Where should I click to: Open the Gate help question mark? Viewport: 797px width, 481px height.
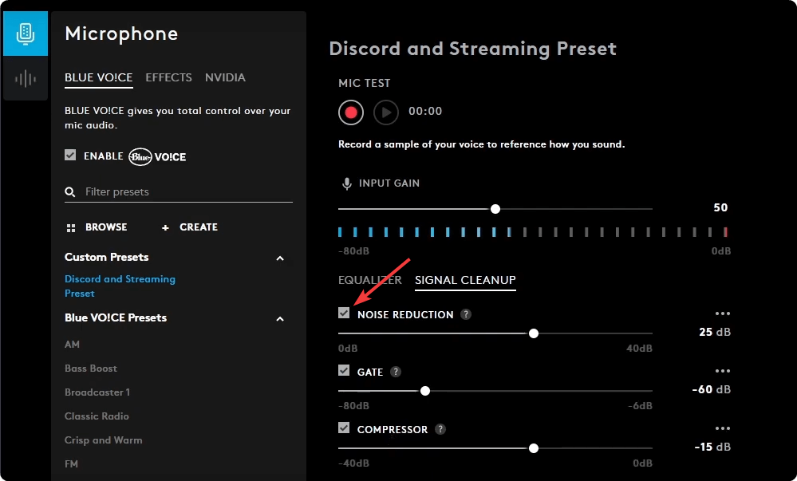pos(396,372)
